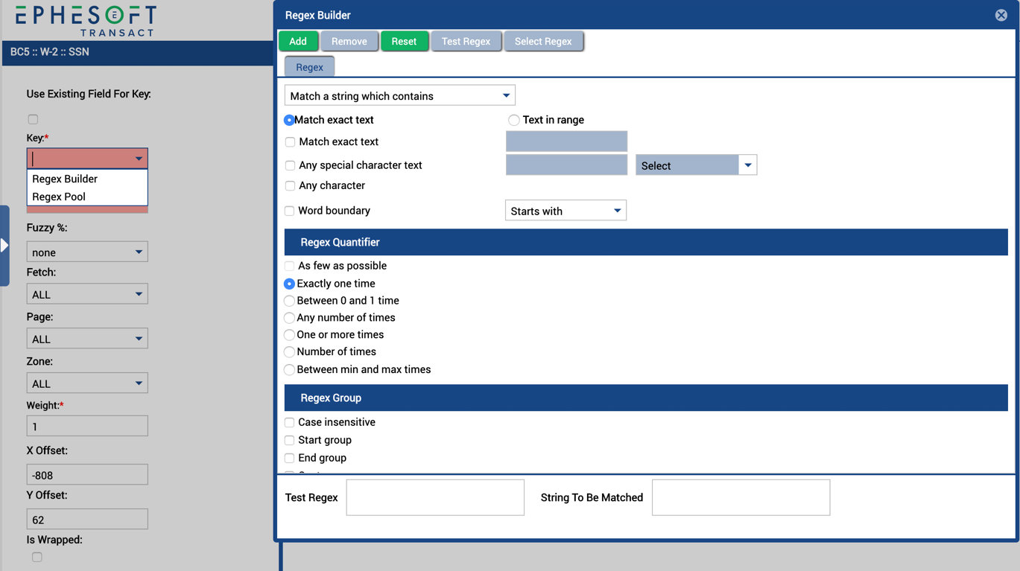Open the Page dropdown
1020x571 pixels.
(87, 339)
